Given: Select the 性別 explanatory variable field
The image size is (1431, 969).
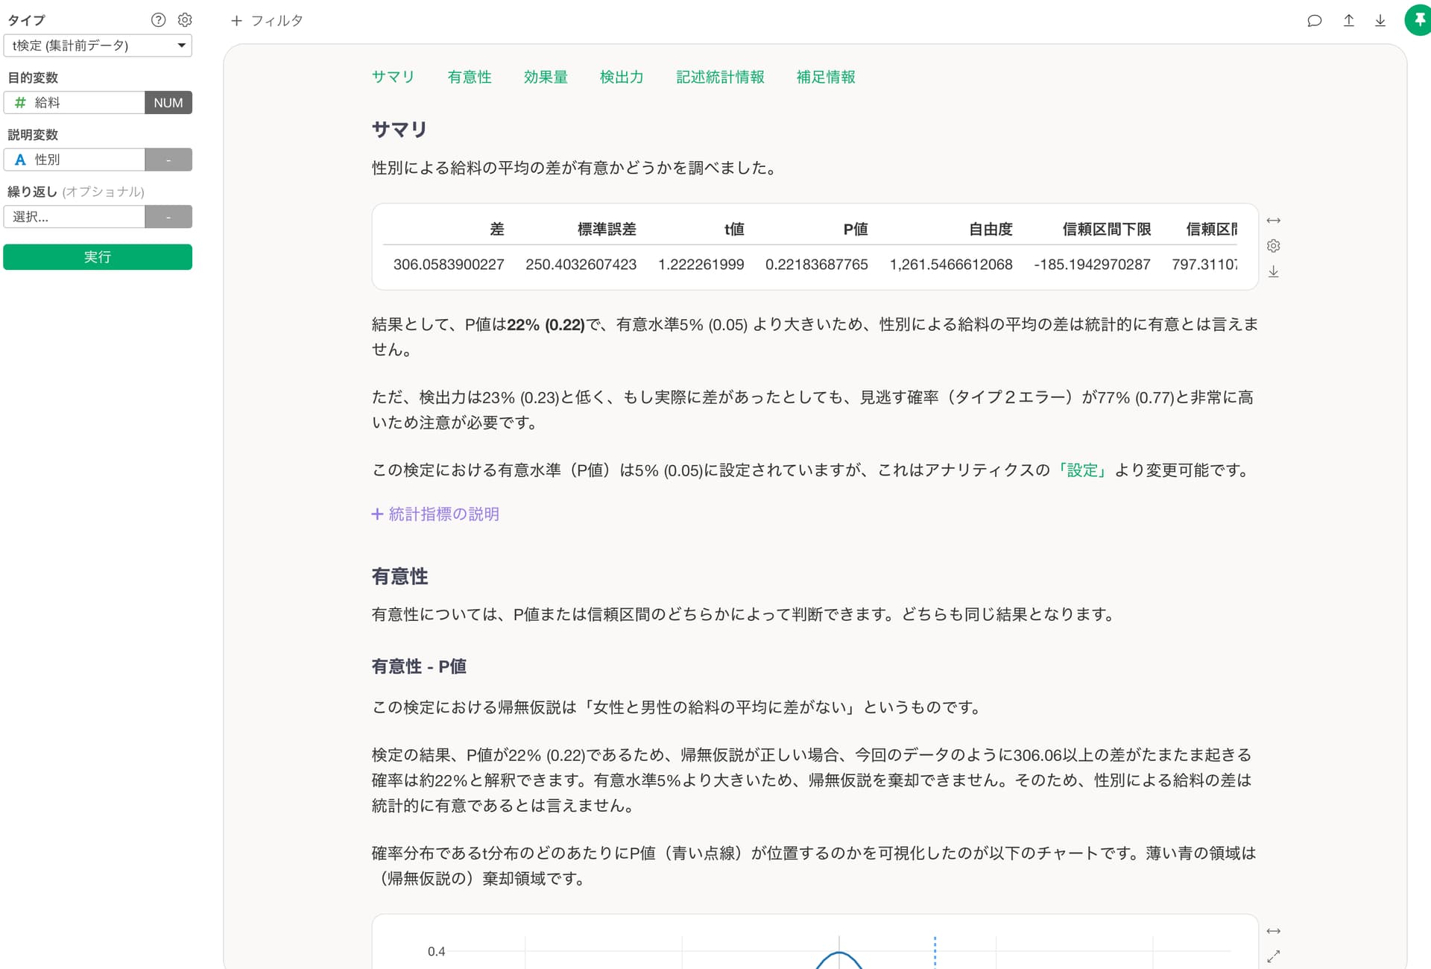Looking at the screenshot, I should pos(74,160).
